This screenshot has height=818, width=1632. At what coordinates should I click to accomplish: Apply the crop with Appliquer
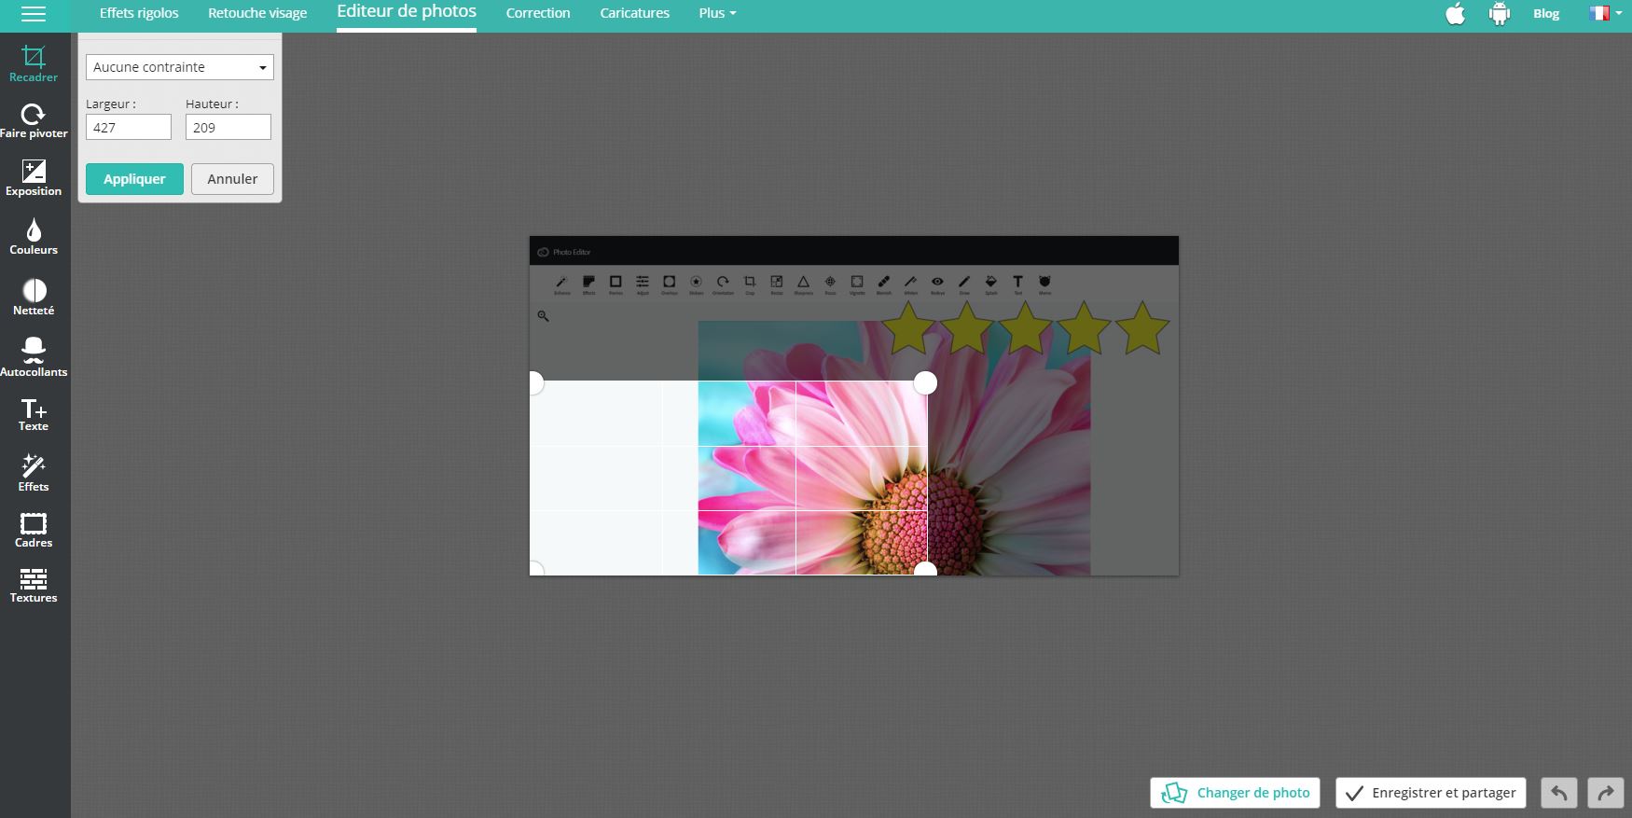click(134, 179)
